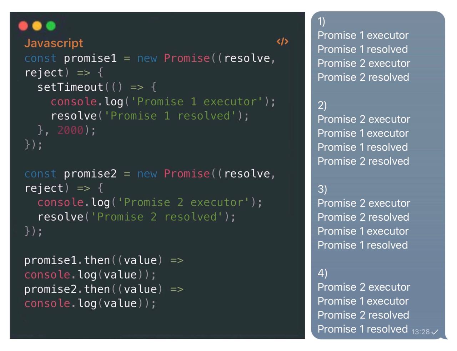457x351 pixels.
Task: Select answer option 3) label
Action: point(322,189)
